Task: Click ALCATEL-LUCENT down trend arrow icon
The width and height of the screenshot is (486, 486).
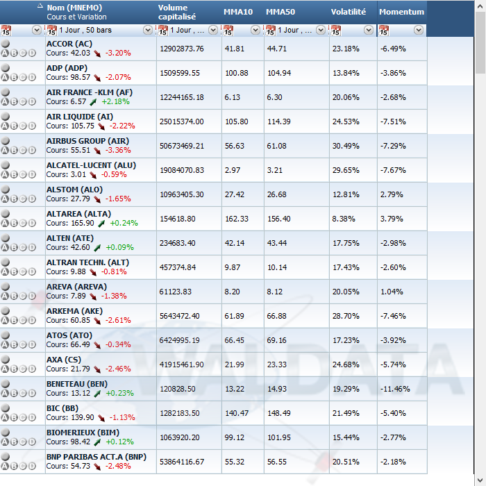Action: click(93, 175)
